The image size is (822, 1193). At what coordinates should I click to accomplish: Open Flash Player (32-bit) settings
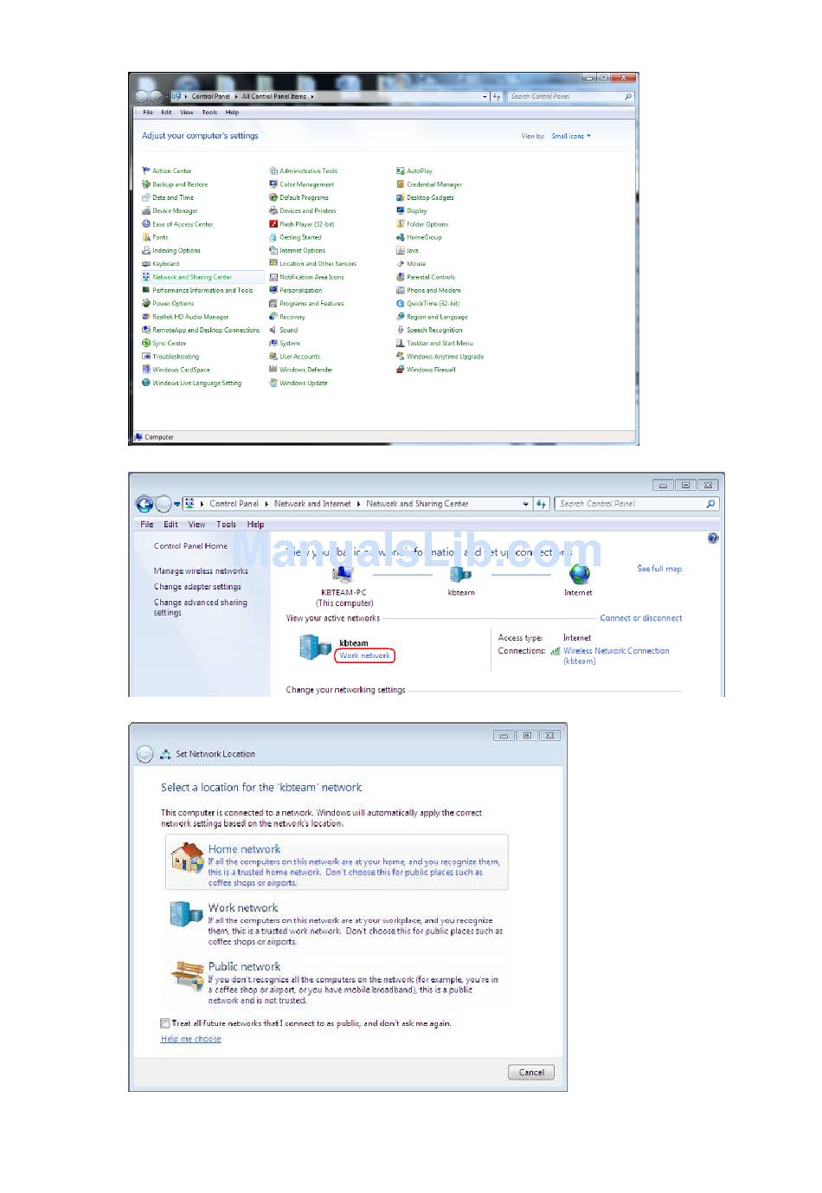[x=306, y=224]
